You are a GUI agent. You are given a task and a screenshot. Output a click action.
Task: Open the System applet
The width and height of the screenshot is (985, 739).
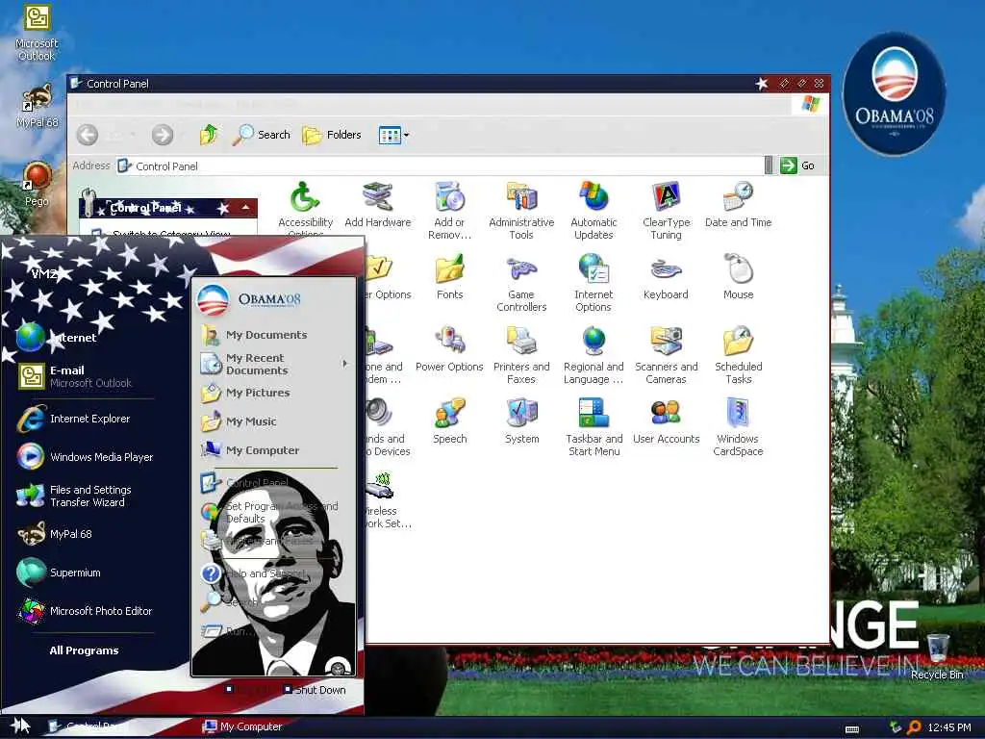tap(522, 421)
